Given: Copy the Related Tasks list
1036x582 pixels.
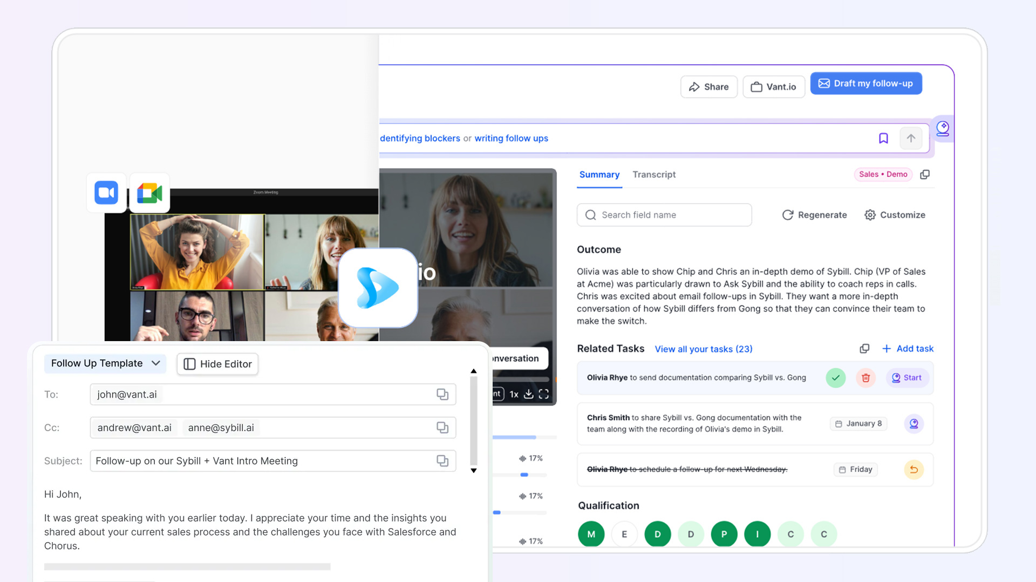Looking at the screenshot, I should click(x=864, y=349).
